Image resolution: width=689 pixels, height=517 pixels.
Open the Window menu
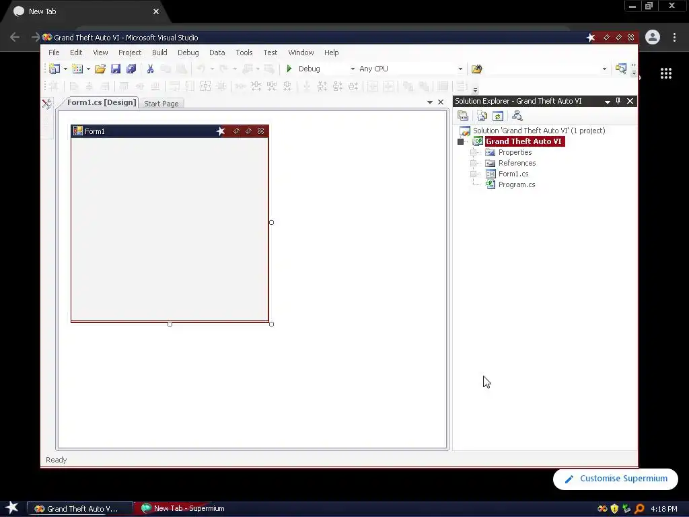[301, 53]
